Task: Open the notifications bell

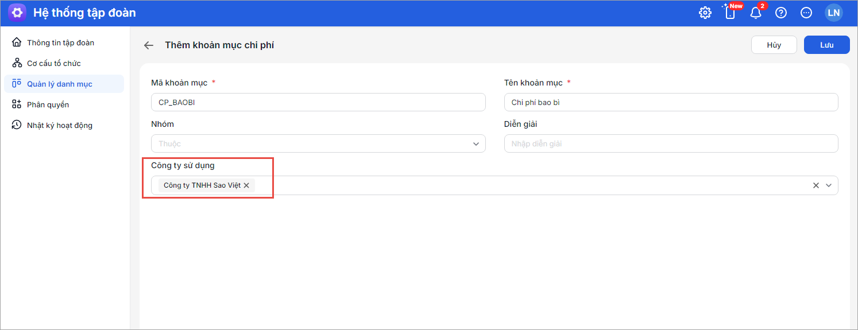Action: click(756, 13)
